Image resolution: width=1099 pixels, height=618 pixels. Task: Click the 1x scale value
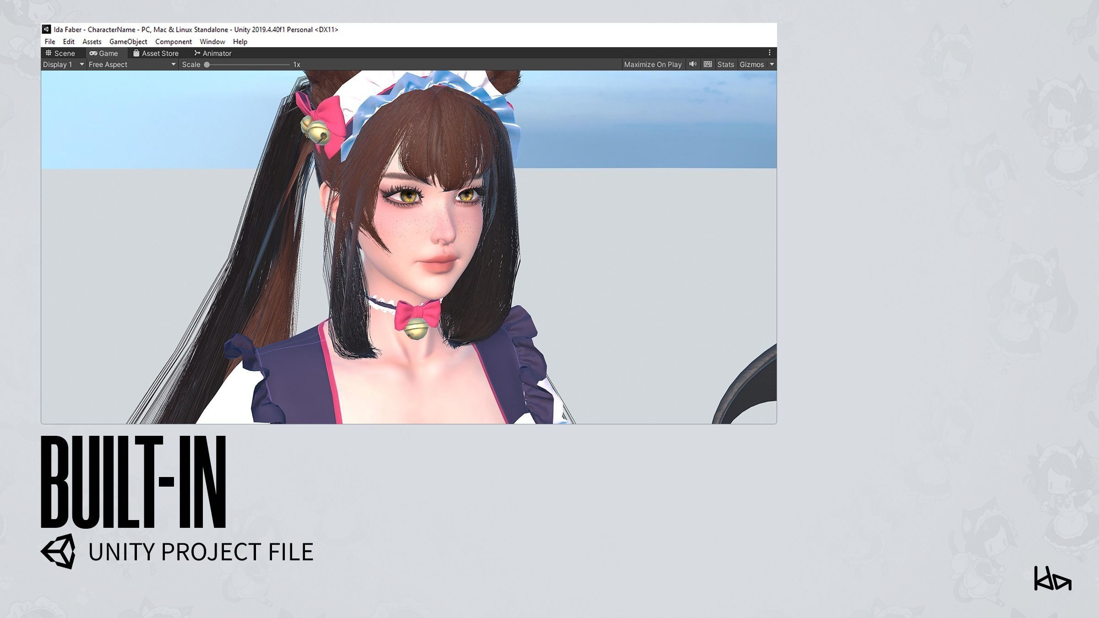tap(297, 65)
